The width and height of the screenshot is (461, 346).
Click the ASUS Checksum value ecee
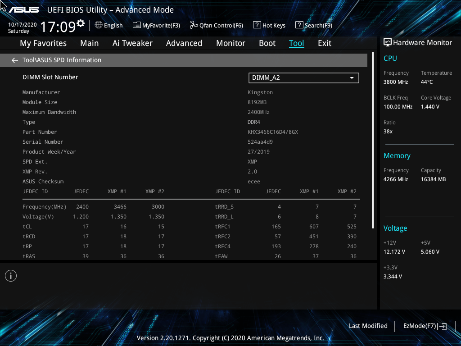(254, 182)
